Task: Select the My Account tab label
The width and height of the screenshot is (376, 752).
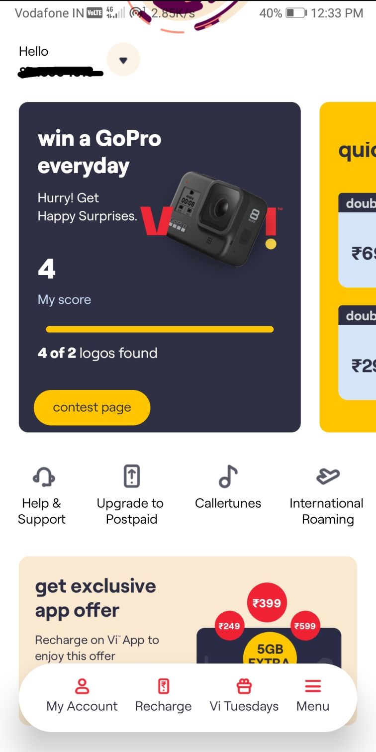Action: (82, 706)
